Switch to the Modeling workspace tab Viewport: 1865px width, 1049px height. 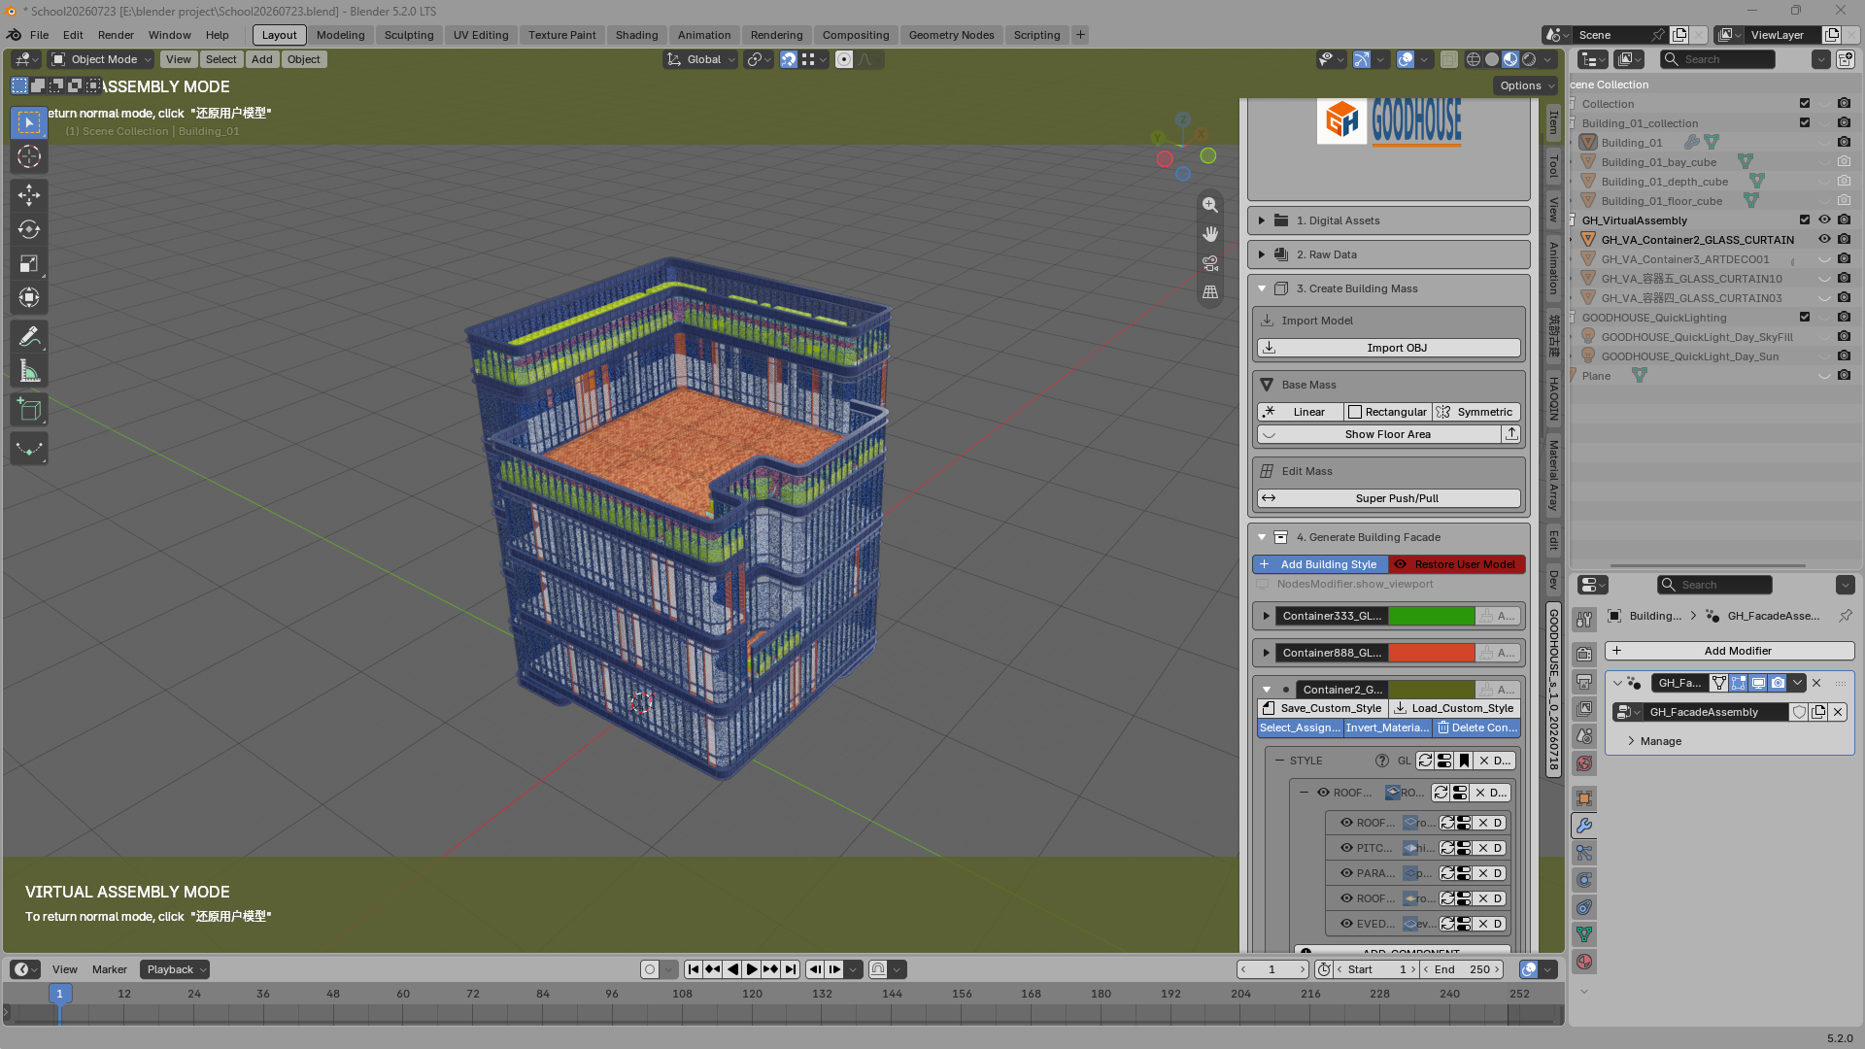(341, 35)
